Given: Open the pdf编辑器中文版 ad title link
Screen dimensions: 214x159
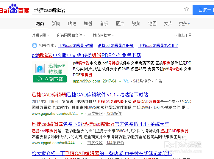Looking at the screenshot, I should (x=86, y=55).
